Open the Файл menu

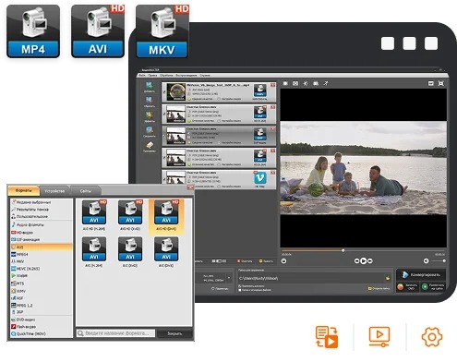(x=142, y=75)
